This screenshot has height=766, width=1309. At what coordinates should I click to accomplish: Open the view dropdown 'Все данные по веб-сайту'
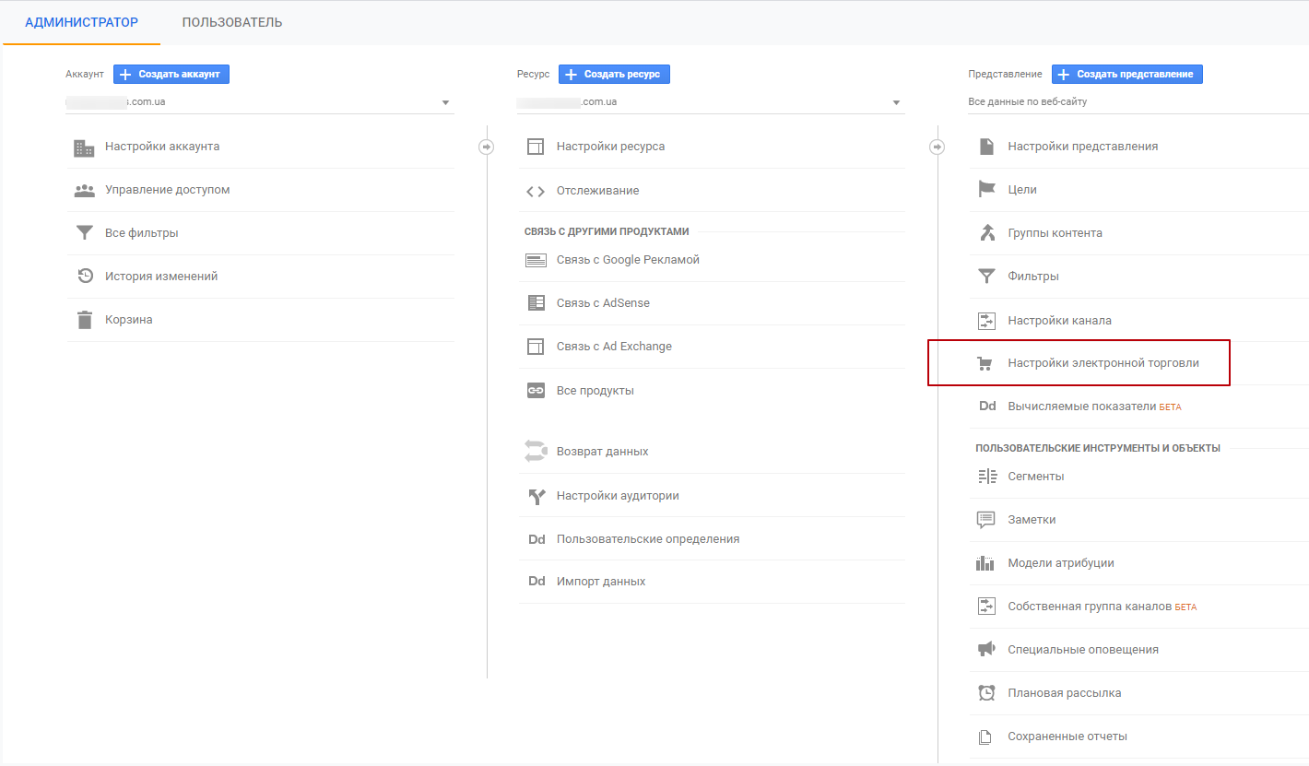pos(1138,102)
